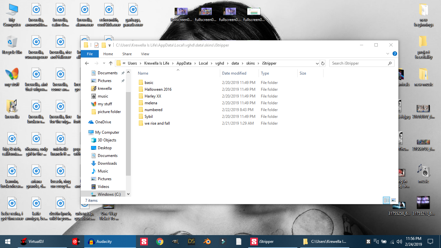Click the Search iStripper input field

tap(358, 63)
